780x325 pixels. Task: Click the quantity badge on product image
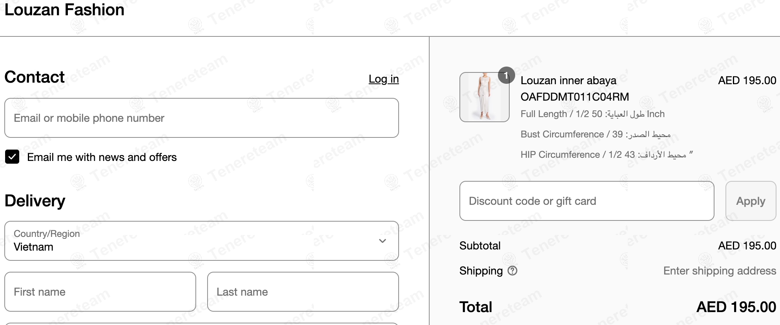click(x=506, y=75)
